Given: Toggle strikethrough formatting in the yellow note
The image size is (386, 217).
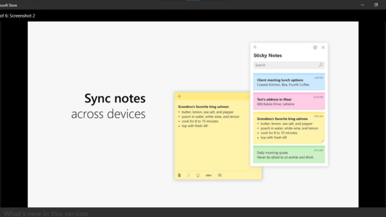Looking at the screenshot, I should click(208, 175).
